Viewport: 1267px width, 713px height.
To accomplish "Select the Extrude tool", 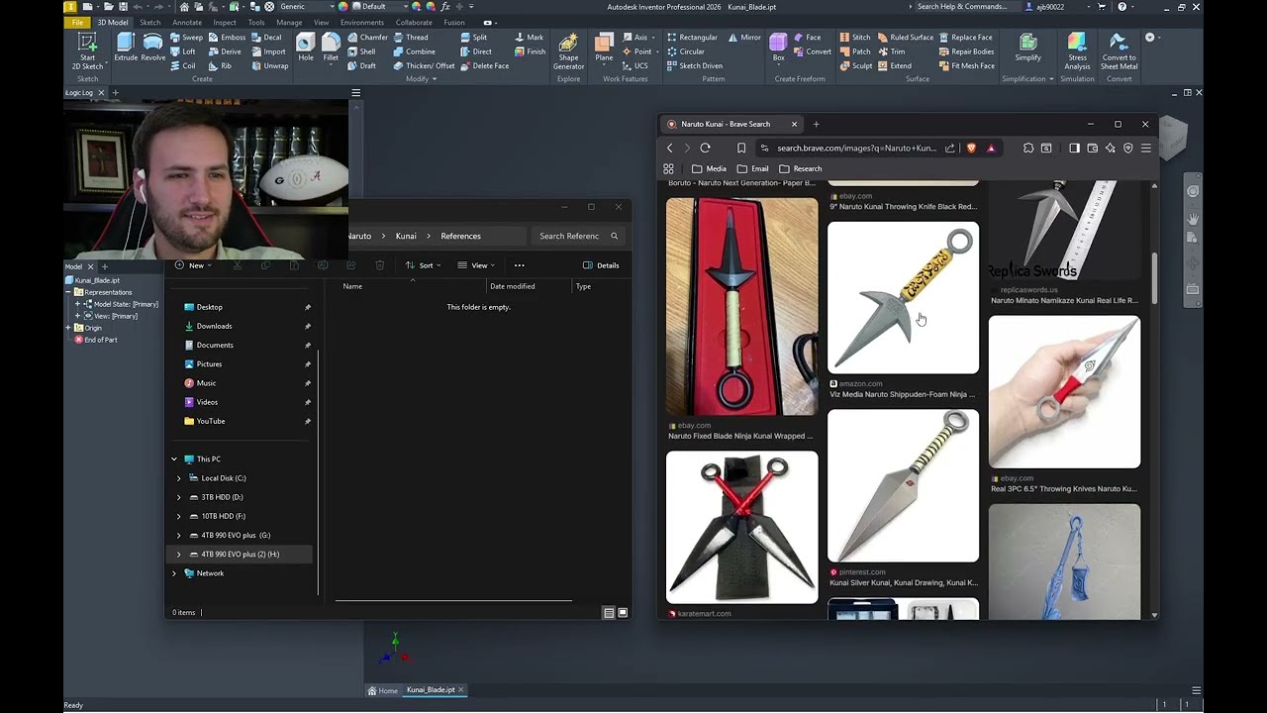I will pyautogui.click(x=126, y=48).
